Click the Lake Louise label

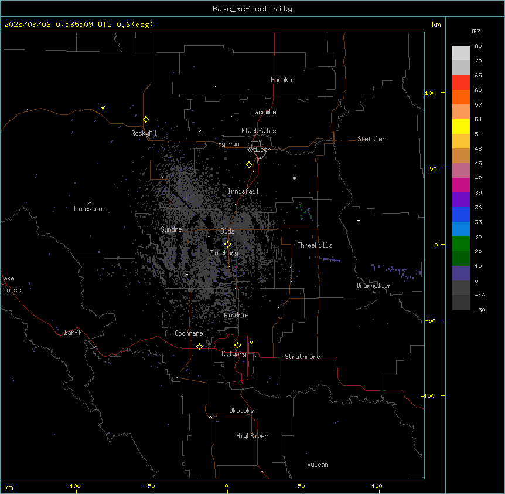[x=10, y=284]
